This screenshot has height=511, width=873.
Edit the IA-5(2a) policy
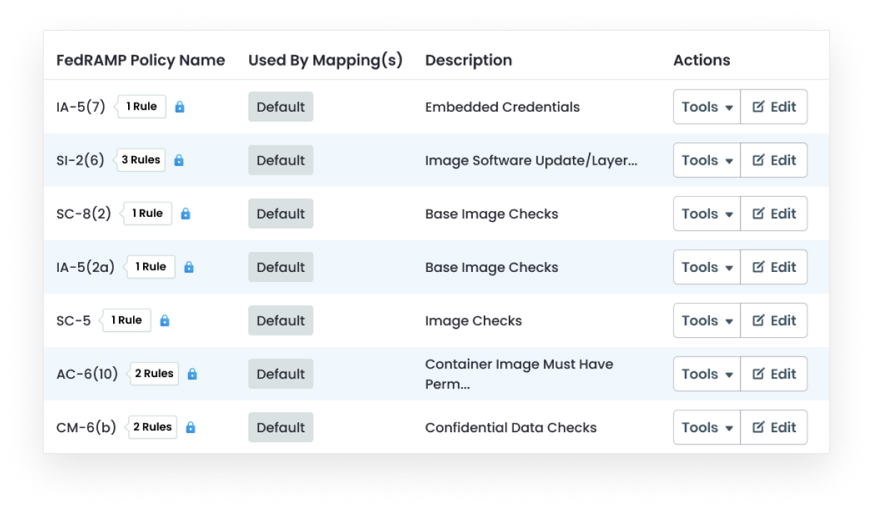[774, 267]
